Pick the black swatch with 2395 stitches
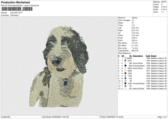The width and height of the screenshot is (168, 119). point(125,83)
